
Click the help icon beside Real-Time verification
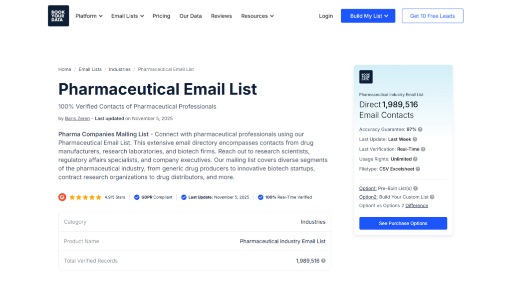point(423,149)
